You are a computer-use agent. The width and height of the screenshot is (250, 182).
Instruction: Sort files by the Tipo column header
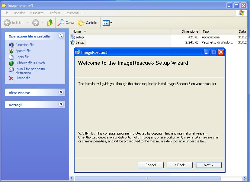(x=218, y=31)
